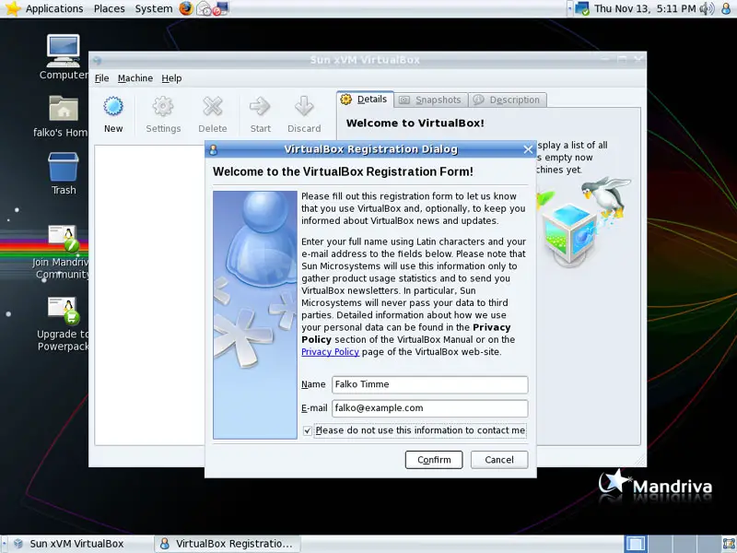Image resolution: width=737 pixels, height=553 pixels.
Task: Click the Delete X toolbar icon
Action: [x=213, y=107]
